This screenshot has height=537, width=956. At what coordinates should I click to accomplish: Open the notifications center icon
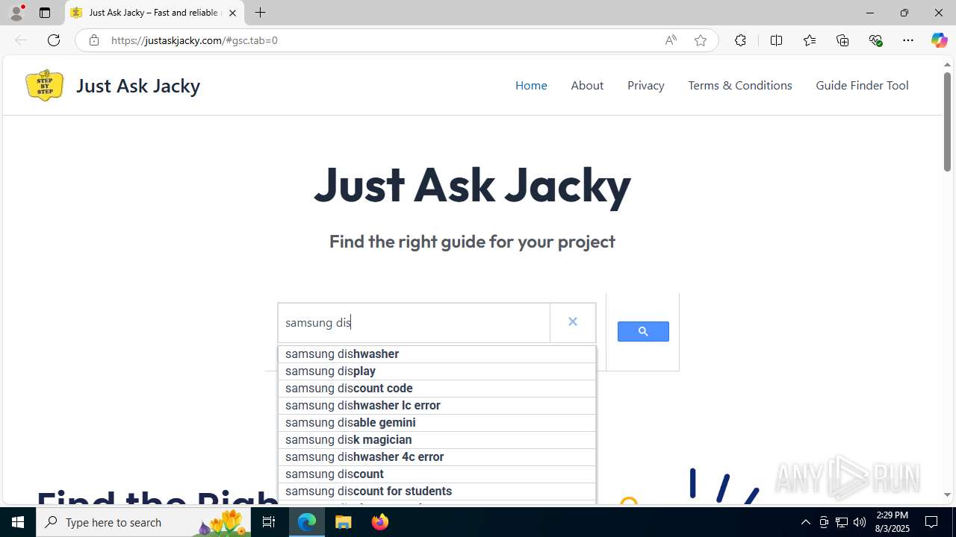pyautogui.click(x=931, y=522)
